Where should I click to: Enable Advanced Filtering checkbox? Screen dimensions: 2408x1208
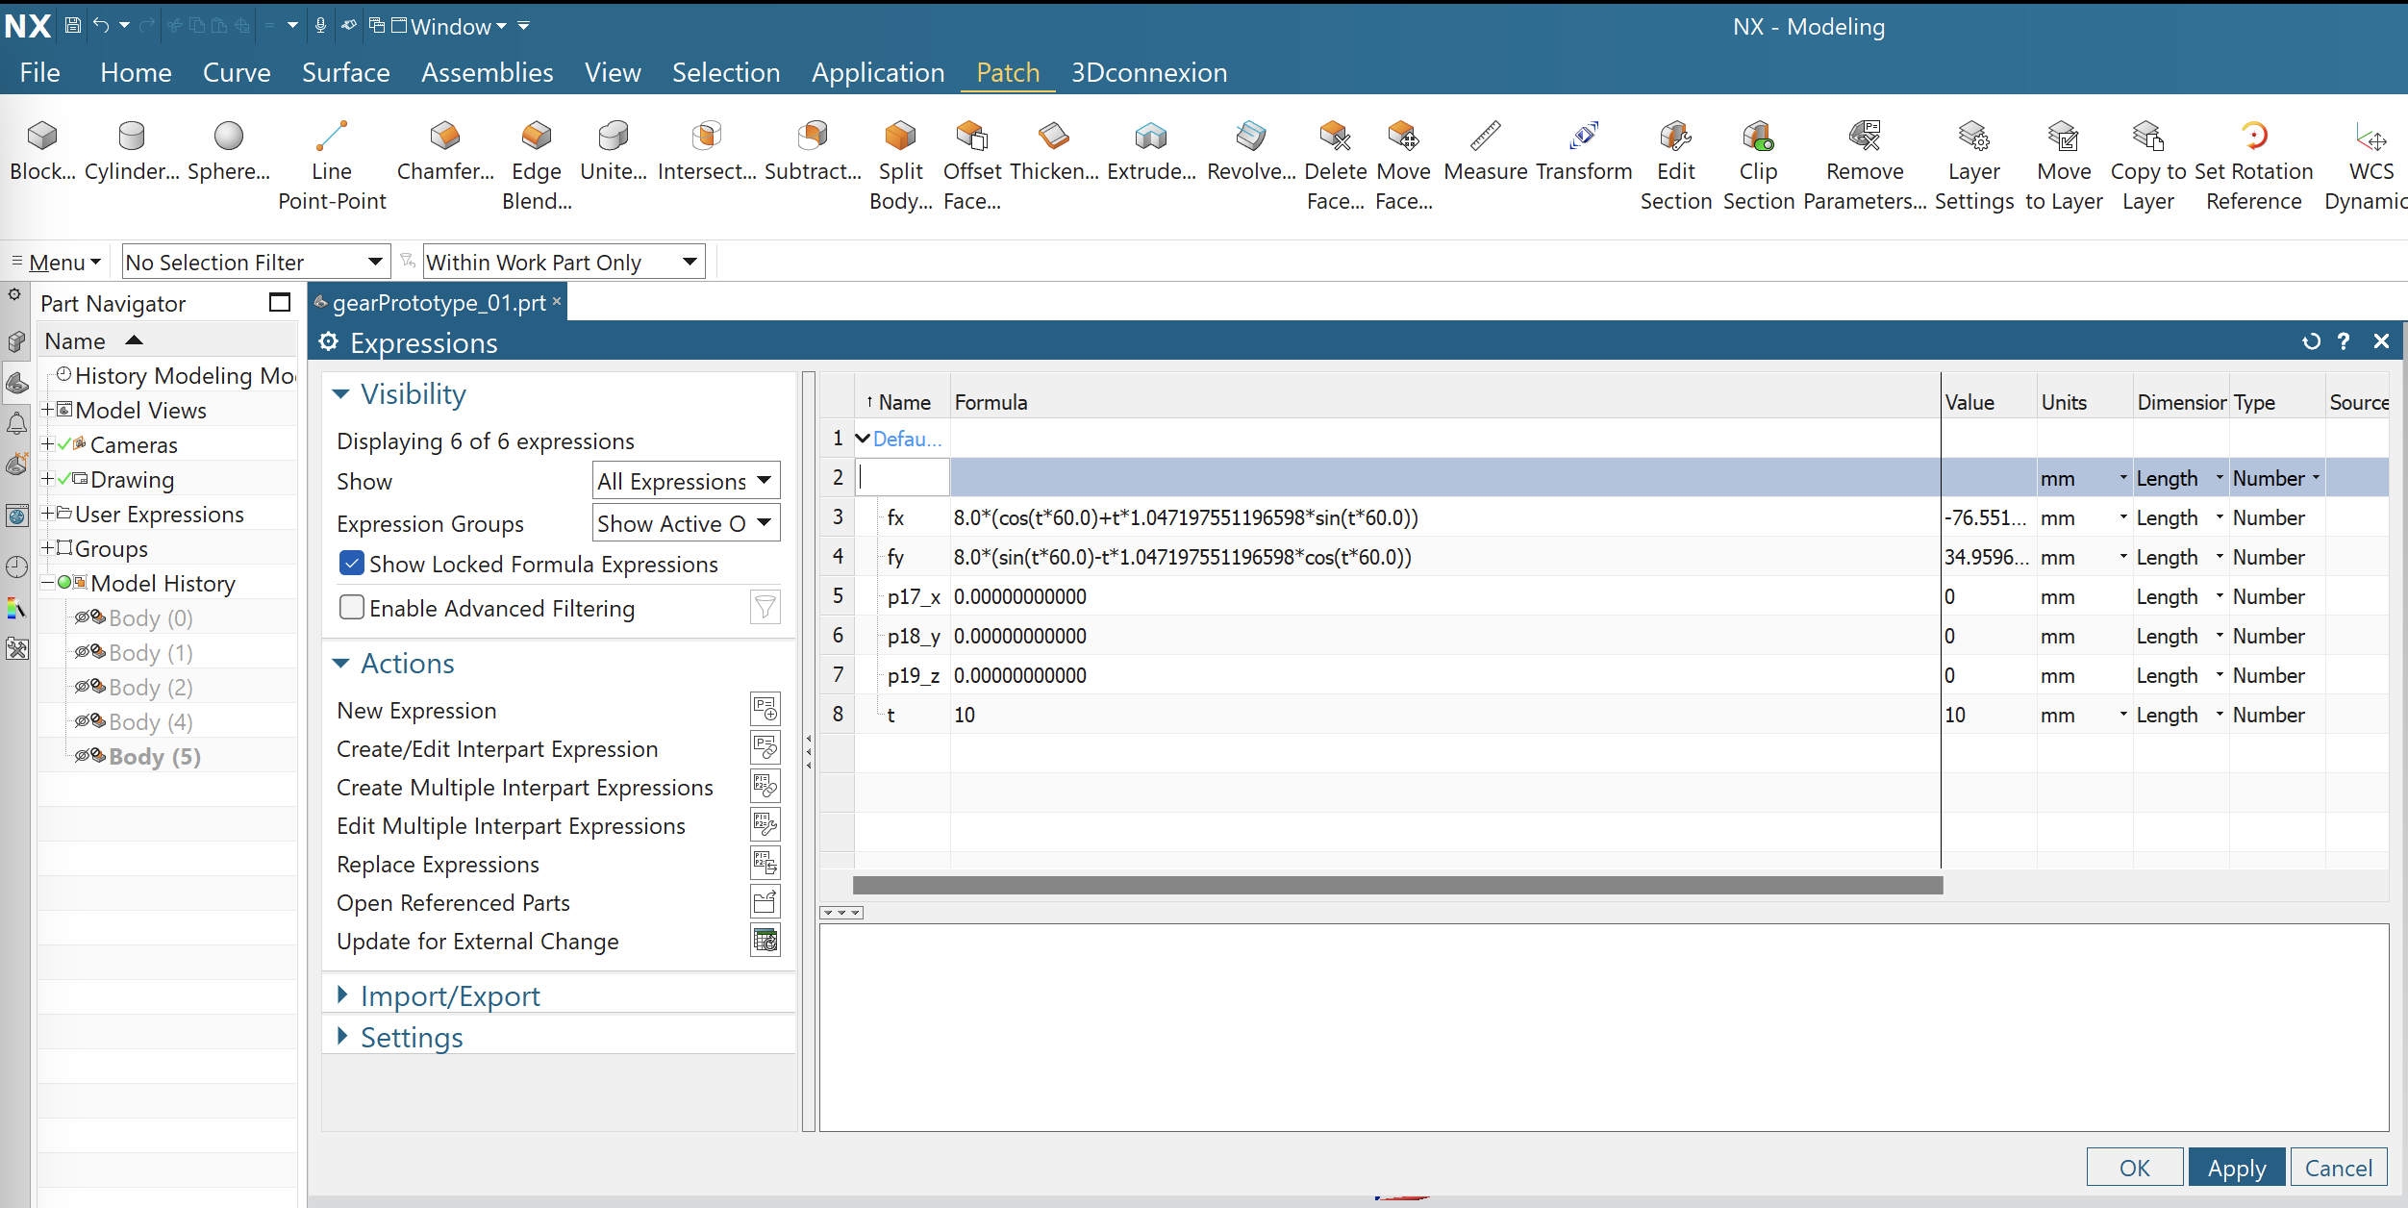click(352, 608)
